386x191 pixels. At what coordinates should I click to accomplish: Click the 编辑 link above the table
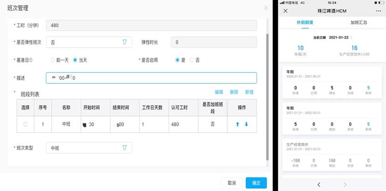click(x=219, y=92)
